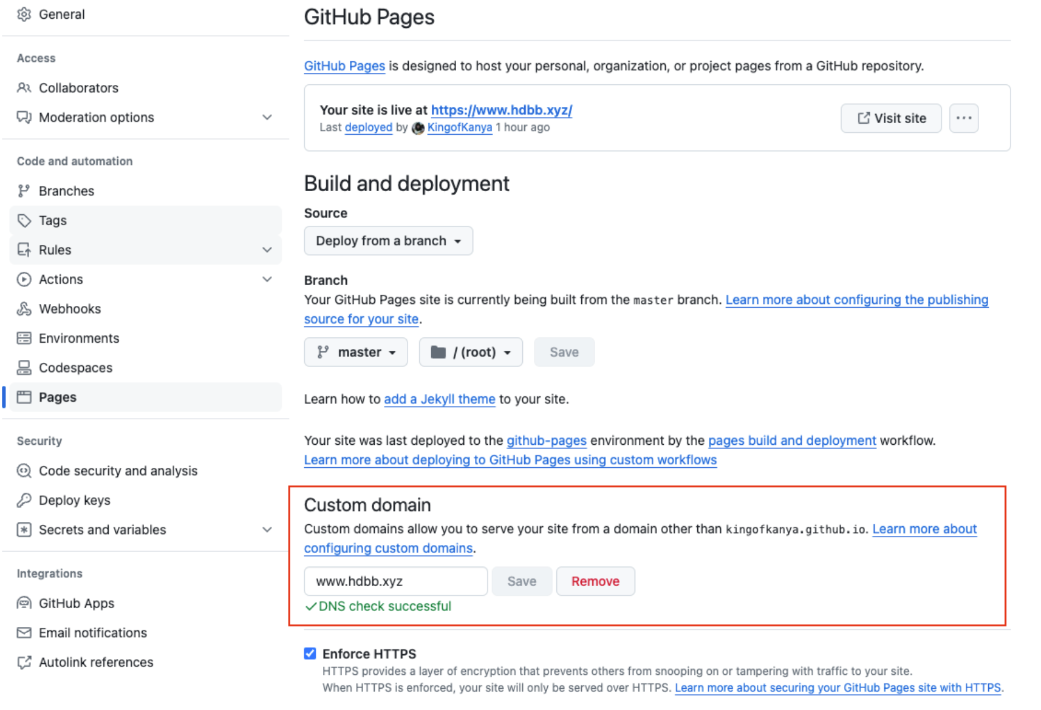The height and width of the screenshot is (710, 1041).
Task: Open Code security and analysis
Action: 145,470
